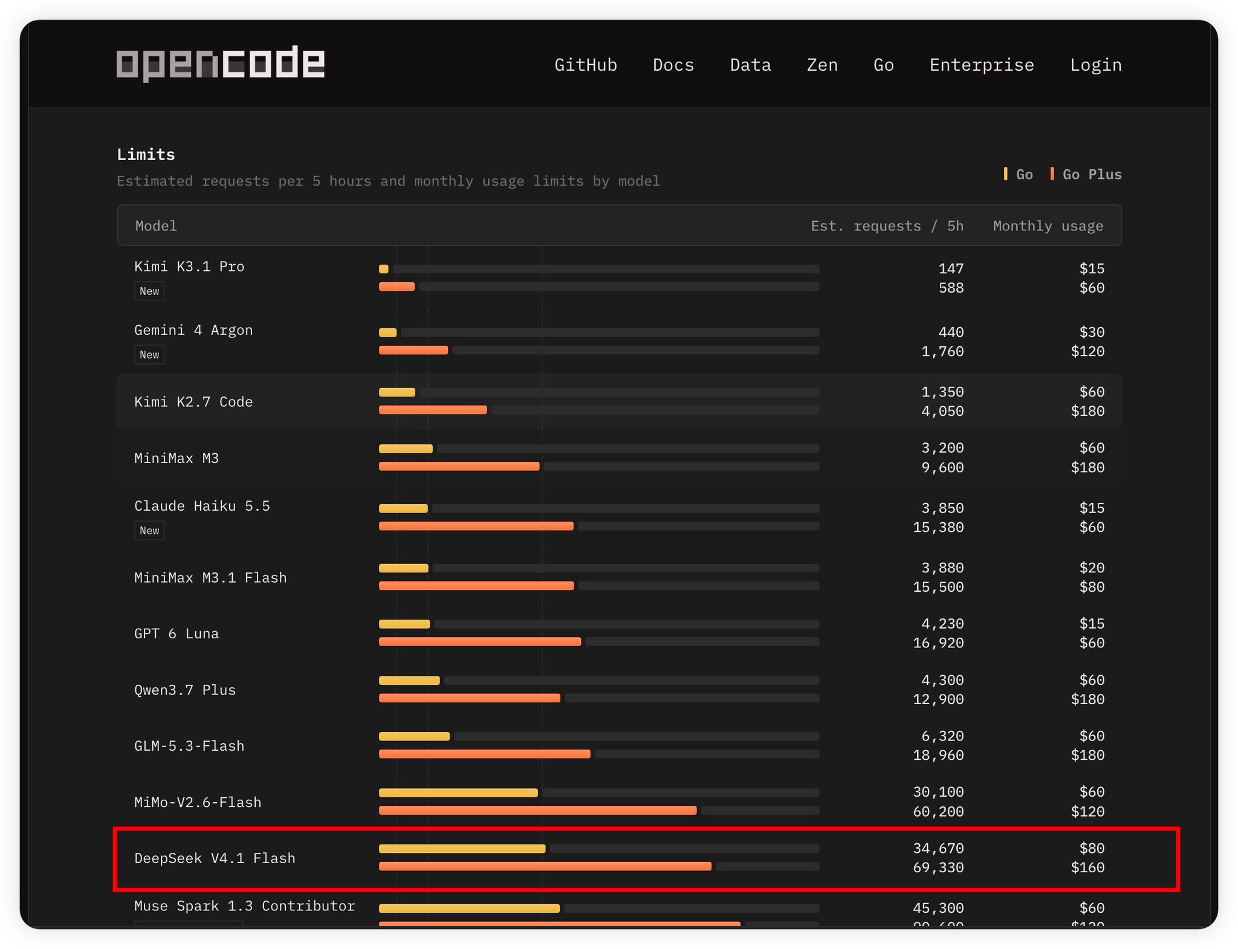
Task: Click the 16,920 requests value
Action: click(x=938, y=643)
